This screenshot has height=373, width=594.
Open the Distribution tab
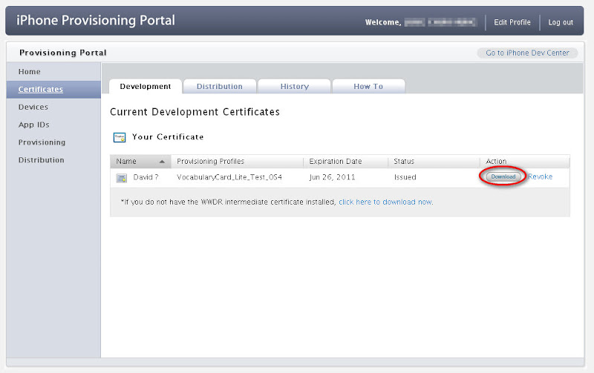[219, 87]
